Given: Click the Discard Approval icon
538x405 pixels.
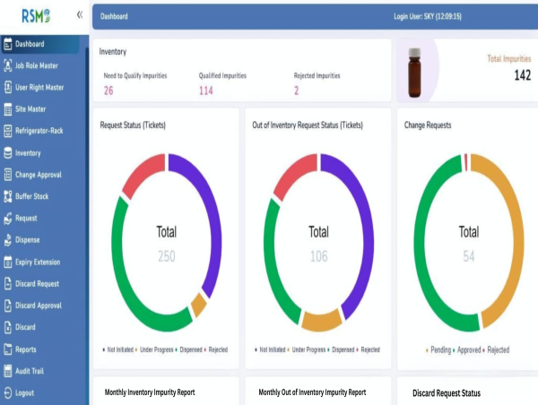Looking at the screenshot, I should 7,306.
